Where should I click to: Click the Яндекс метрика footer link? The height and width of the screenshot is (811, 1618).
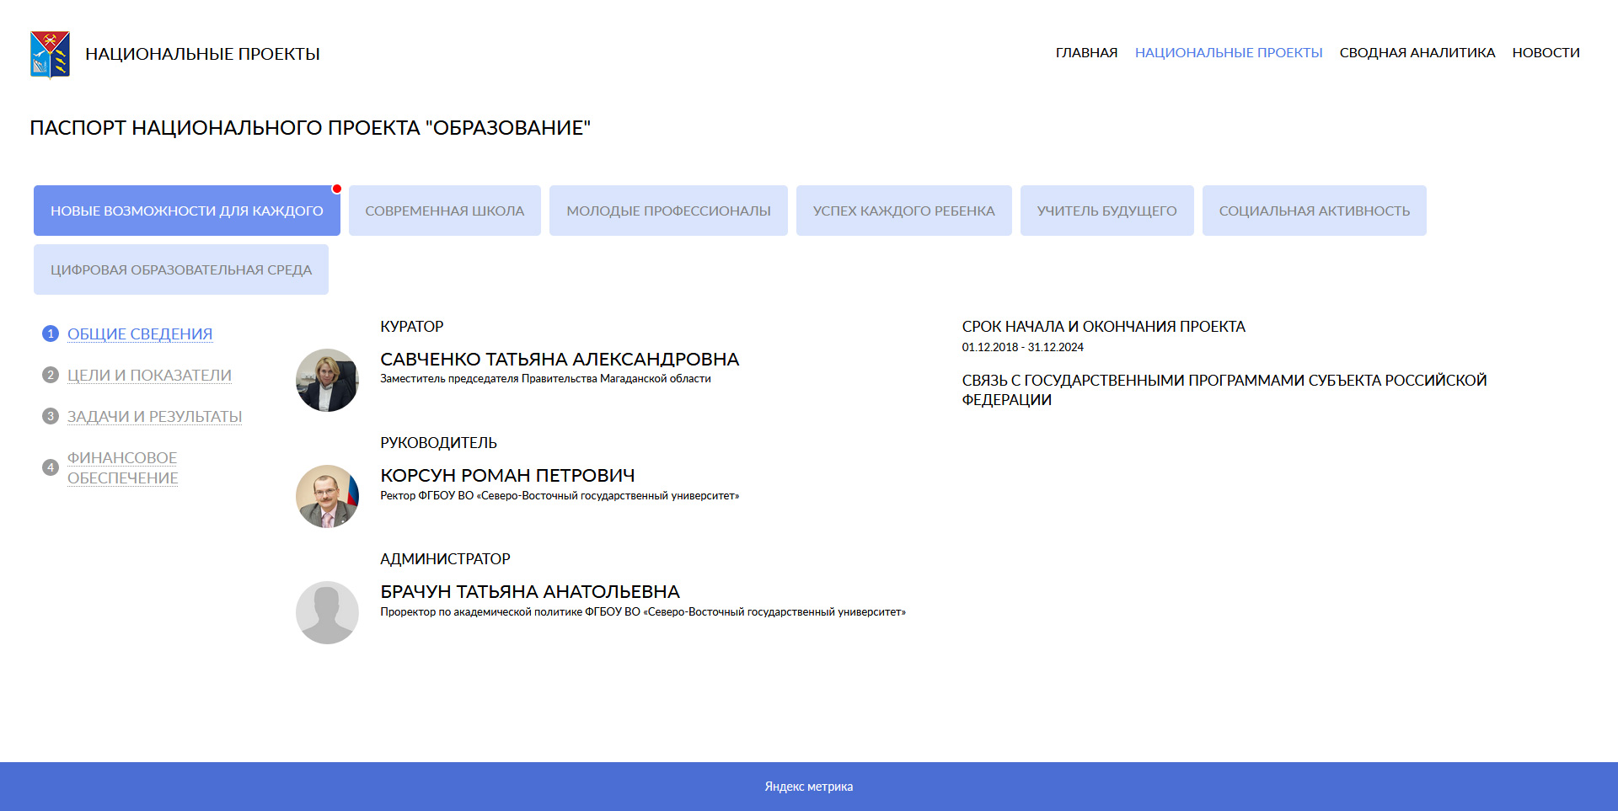pos(808,787)
